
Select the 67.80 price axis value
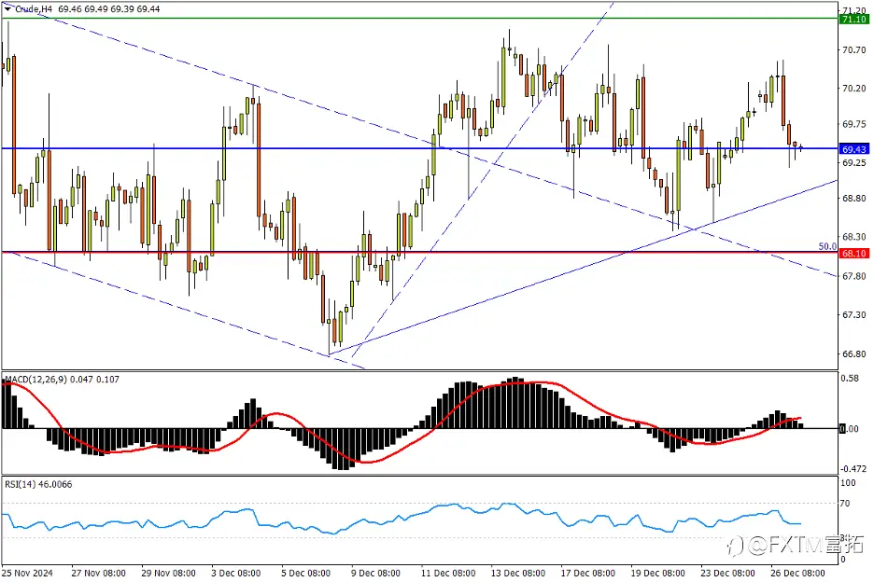[854, 276]
